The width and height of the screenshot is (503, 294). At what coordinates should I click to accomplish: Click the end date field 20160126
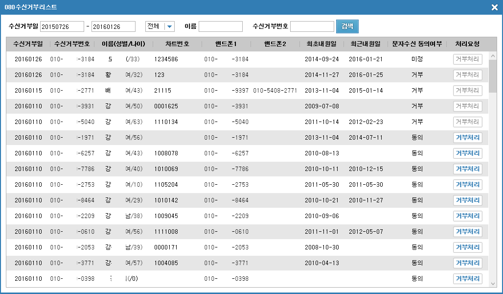tap(114, 26)
